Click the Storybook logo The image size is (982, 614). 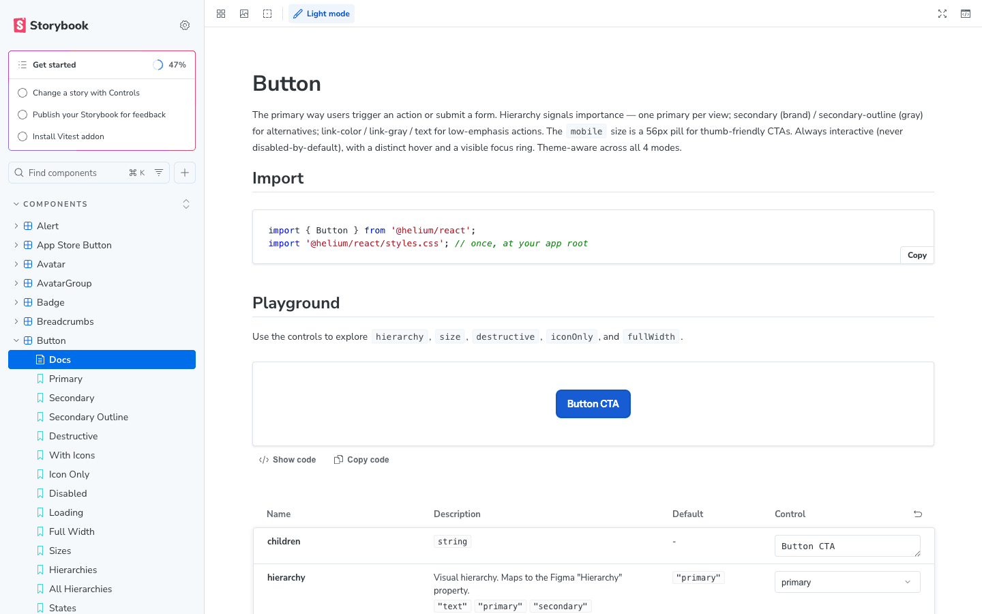51,25
